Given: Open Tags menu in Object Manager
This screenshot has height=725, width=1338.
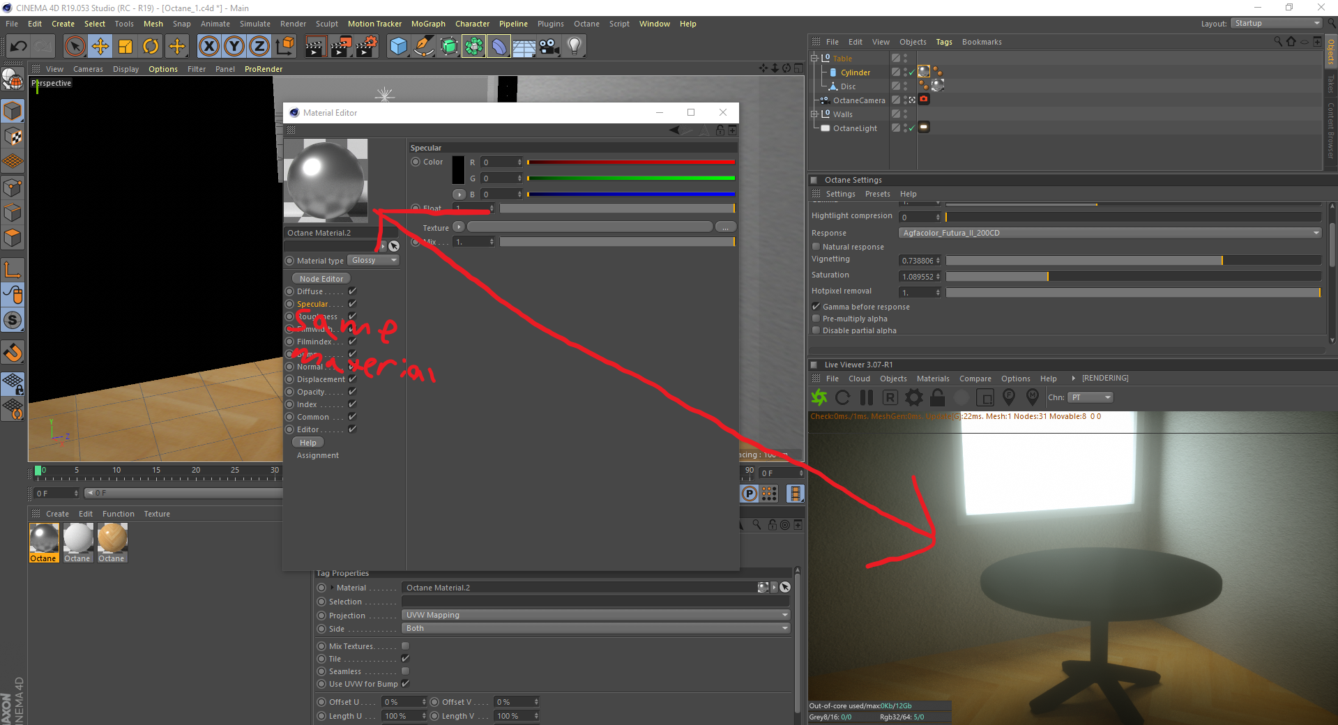Looking at the screenshot, I should point(944,42).
